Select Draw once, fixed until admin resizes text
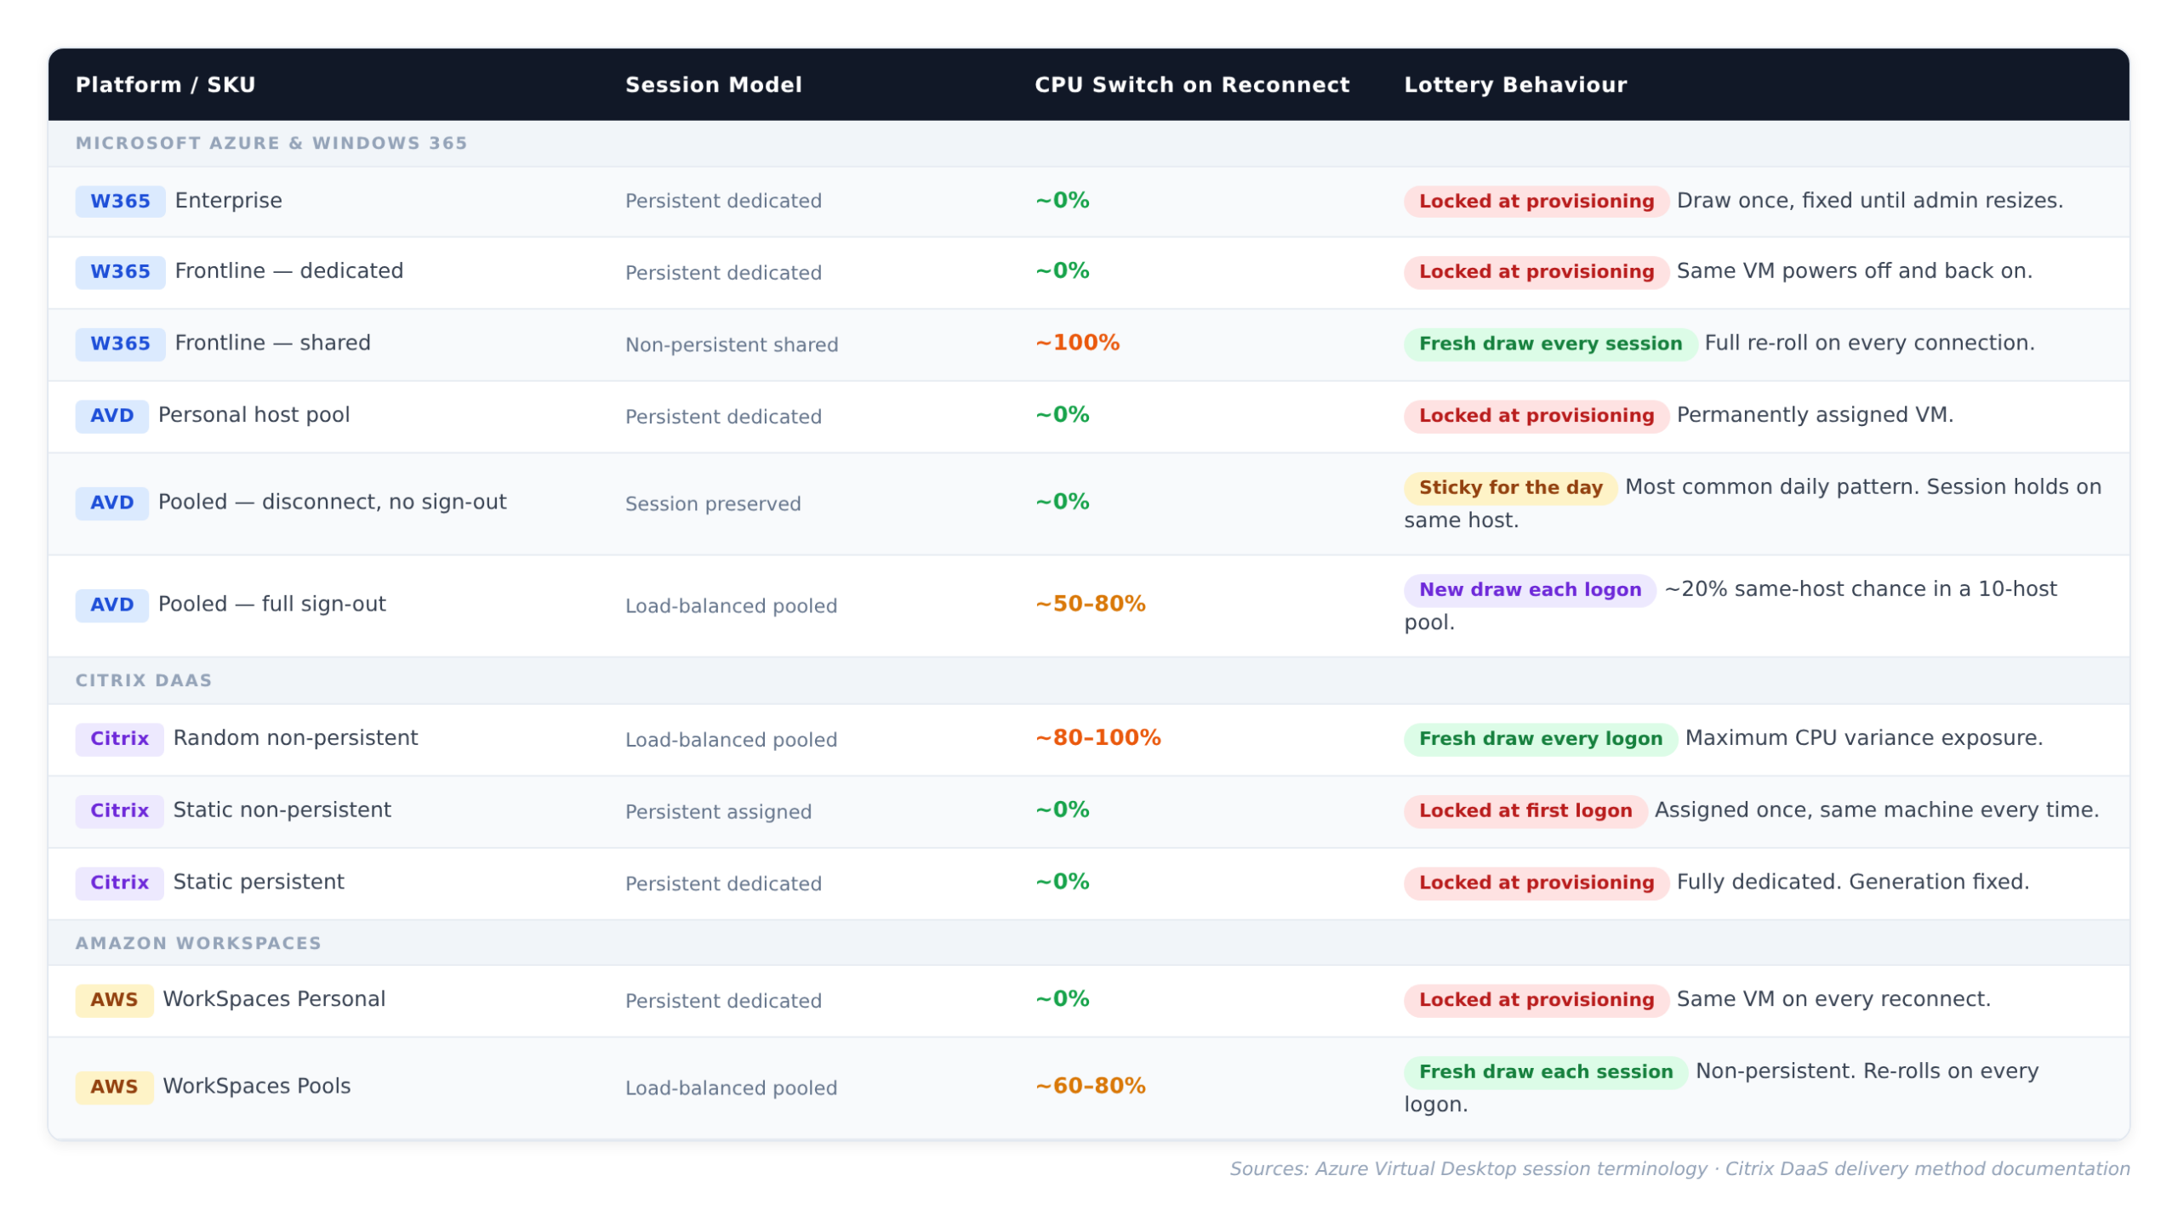Viewport: 2178px width, 1227px height. click(x=1869, y=201)
